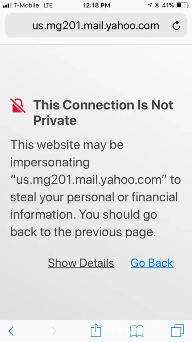The image size is (192, 342).
Task: Tap the 12:18 PM clock
Action: [x=96, y=5]
